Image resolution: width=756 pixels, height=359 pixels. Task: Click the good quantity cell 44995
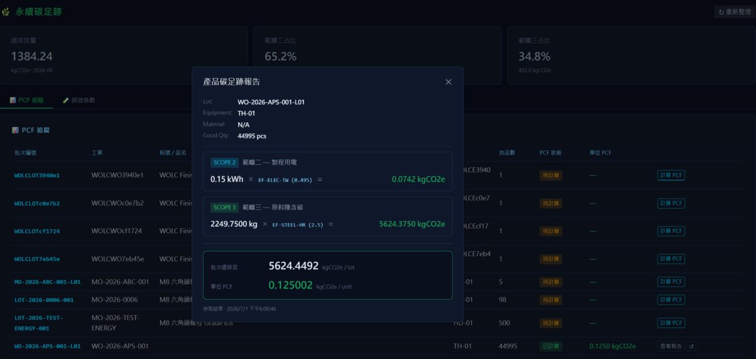(508, 346)
